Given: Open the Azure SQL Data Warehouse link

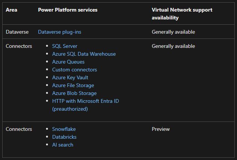Looking at the screenshot, I should (x=84, y=54).
